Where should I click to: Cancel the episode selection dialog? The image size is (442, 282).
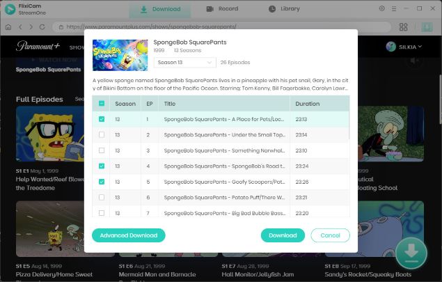(x=330, y=235)
